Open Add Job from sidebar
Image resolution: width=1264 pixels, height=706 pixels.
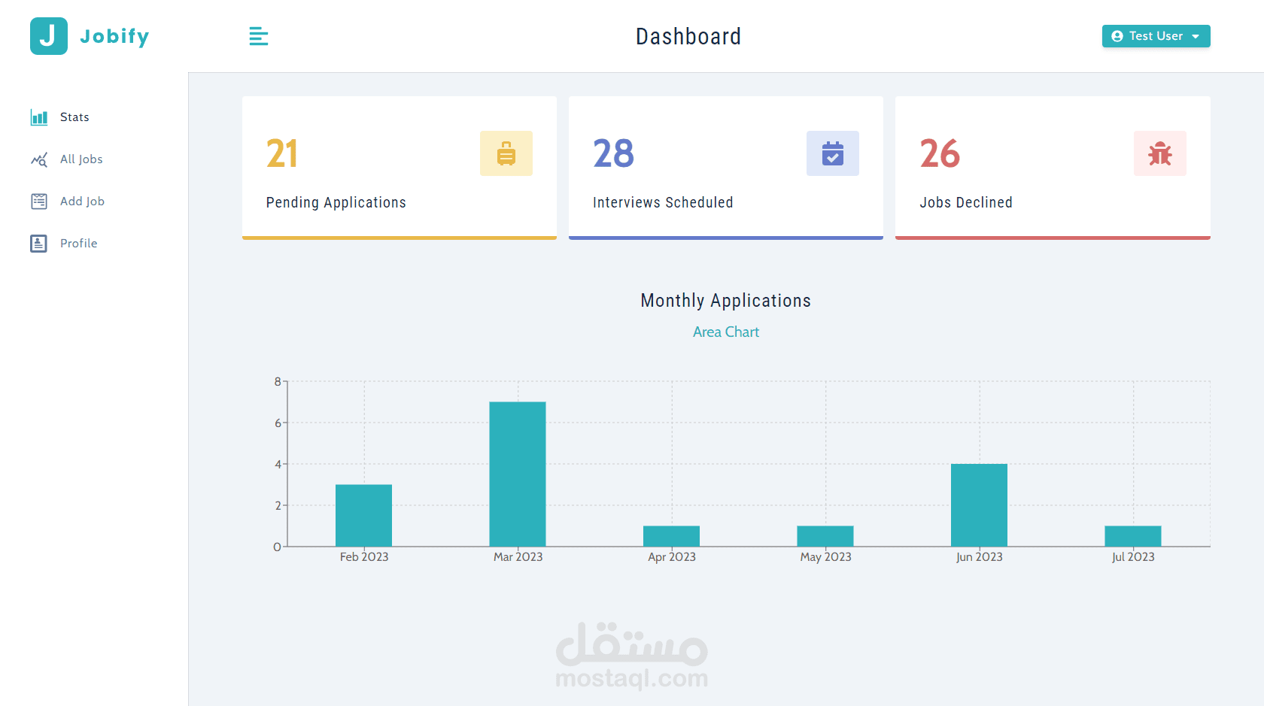click(82, 201)
